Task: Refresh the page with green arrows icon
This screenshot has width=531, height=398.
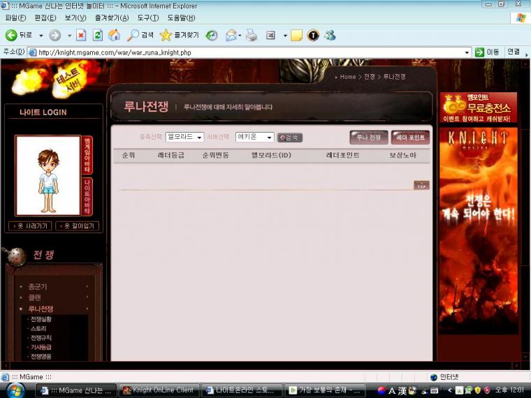Action: [x=98, y=35]
